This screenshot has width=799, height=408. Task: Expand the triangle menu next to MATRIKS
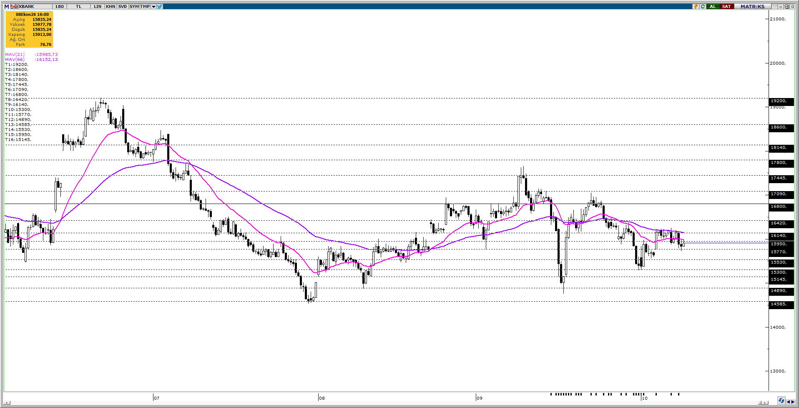(x=775, y=6)
